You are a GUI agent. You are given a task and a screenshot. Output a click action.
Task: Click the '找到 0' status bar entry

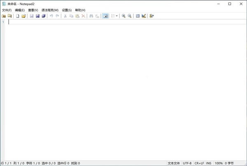(x=75, y=163)
